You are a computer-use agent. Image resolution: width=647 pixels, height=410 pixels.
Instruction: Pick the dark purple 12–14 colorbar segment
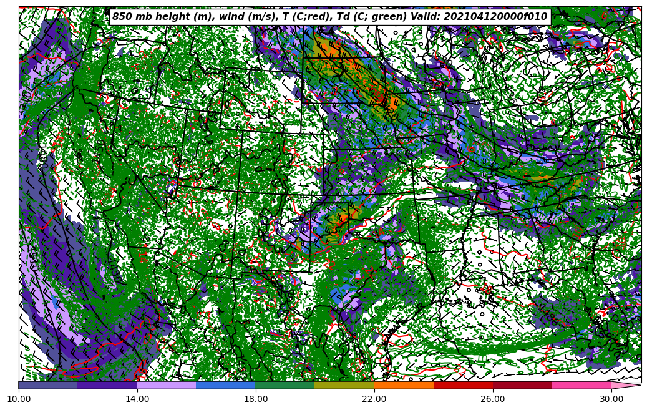[107, 385]
